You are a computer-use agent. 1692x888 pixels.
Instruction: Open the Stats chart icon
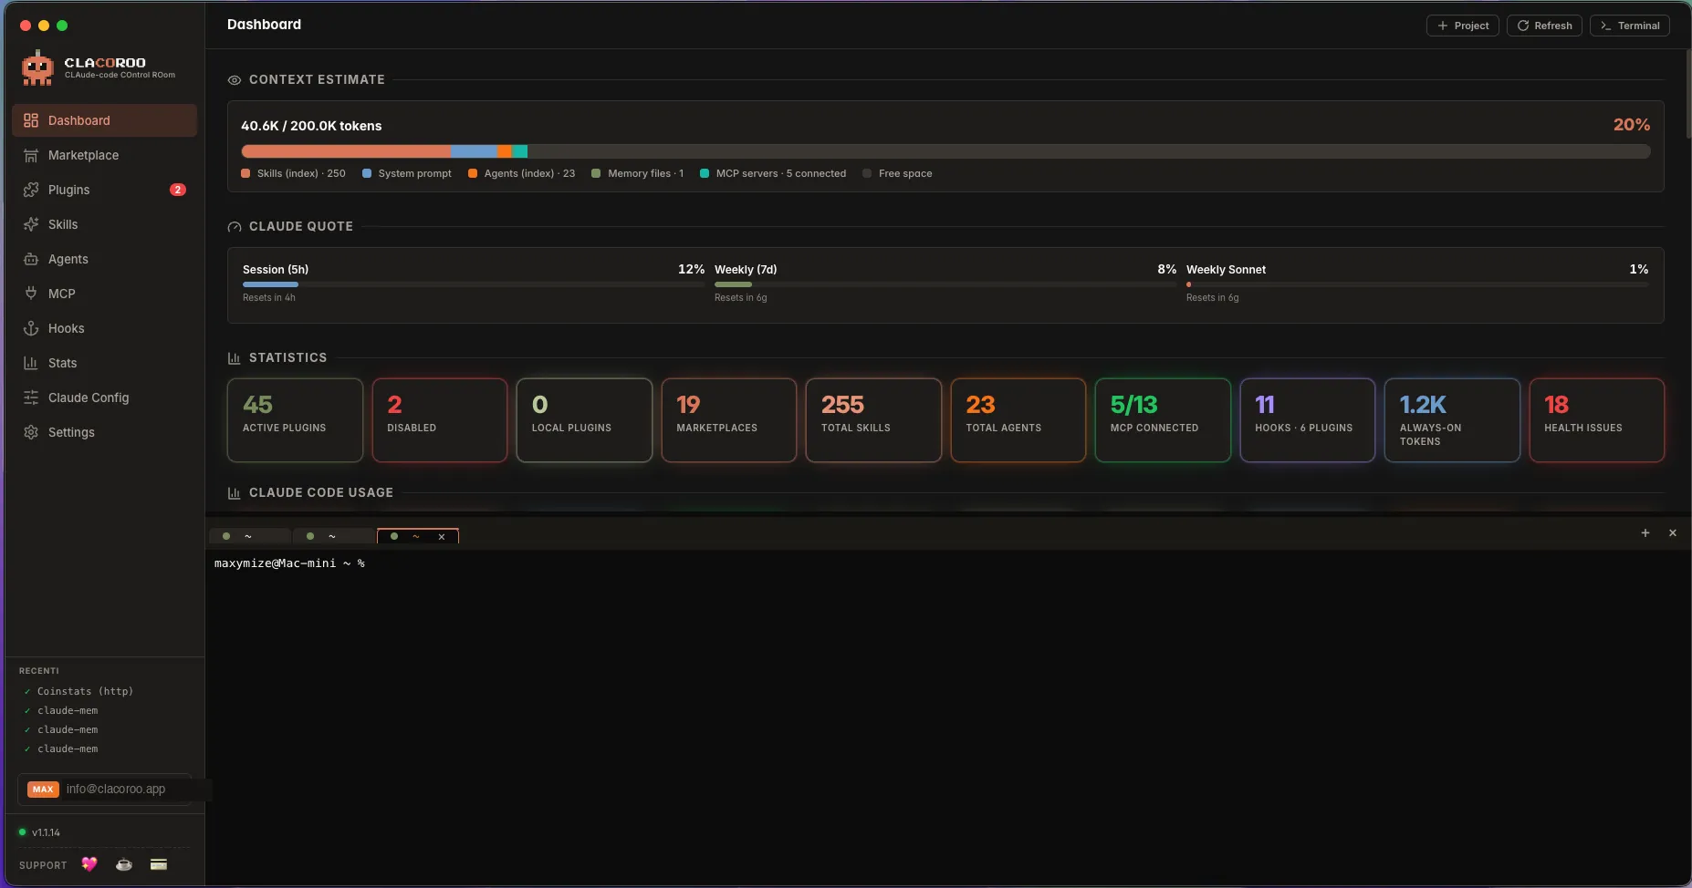pos(31,363)
